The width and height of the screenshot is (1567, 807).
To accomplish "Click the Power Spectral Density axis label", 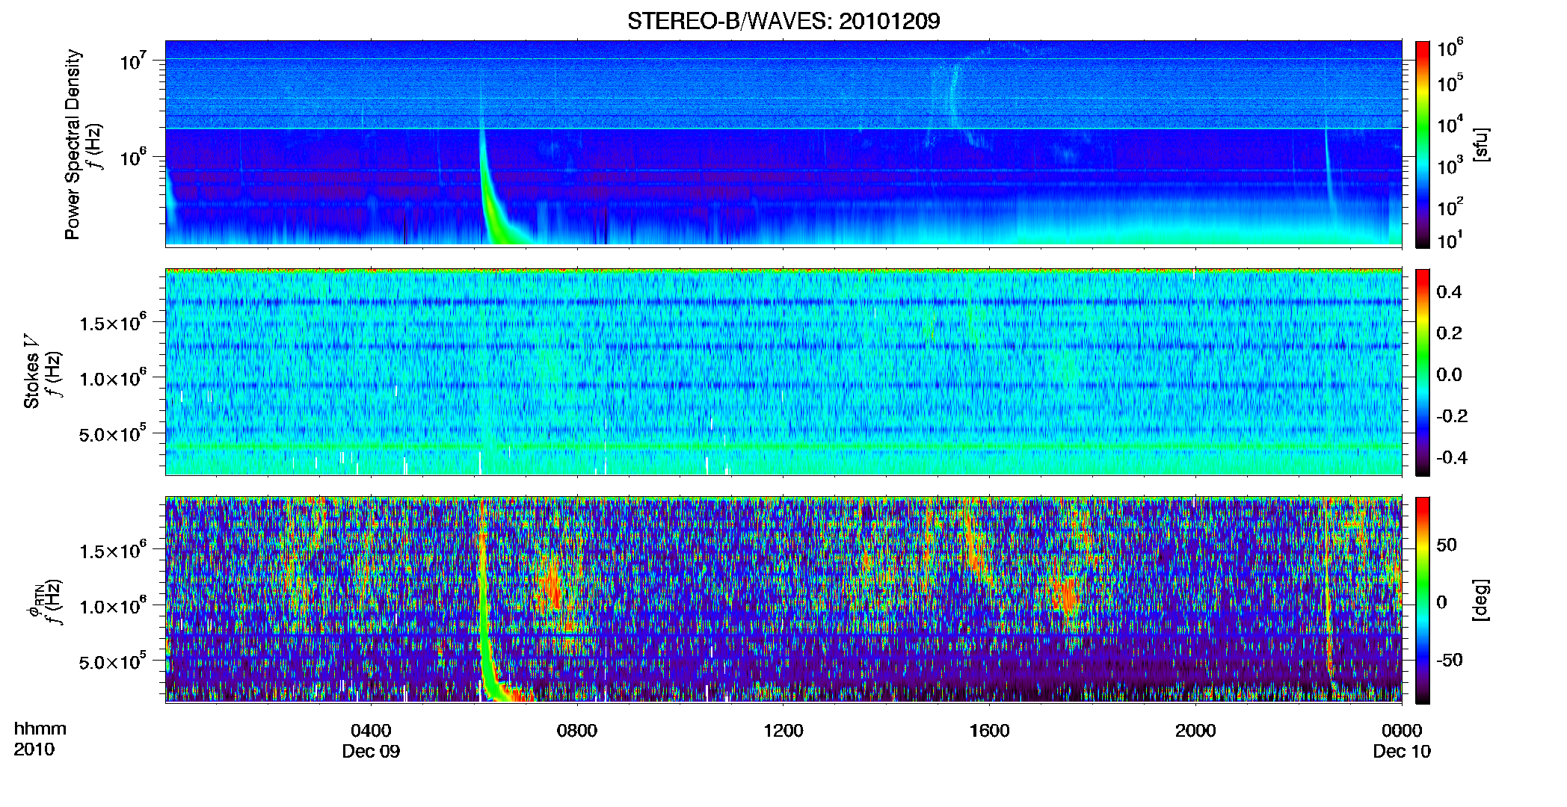I will (x=73, y=144).
